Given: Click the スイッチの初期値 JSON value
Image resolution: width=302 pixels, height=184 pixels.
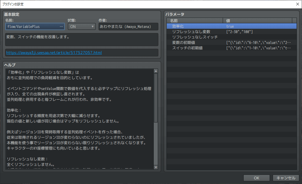Looking at the screenshot, I should click(x=259, y=48).
